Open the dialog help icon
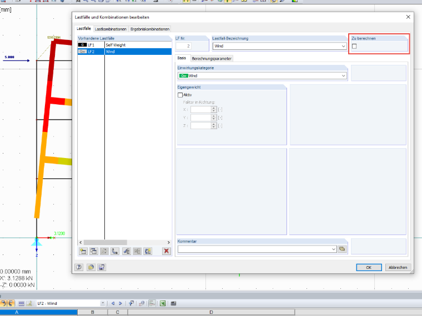This screenshot has width=422, height=316. pyautogui.click(x=79, y=267)
